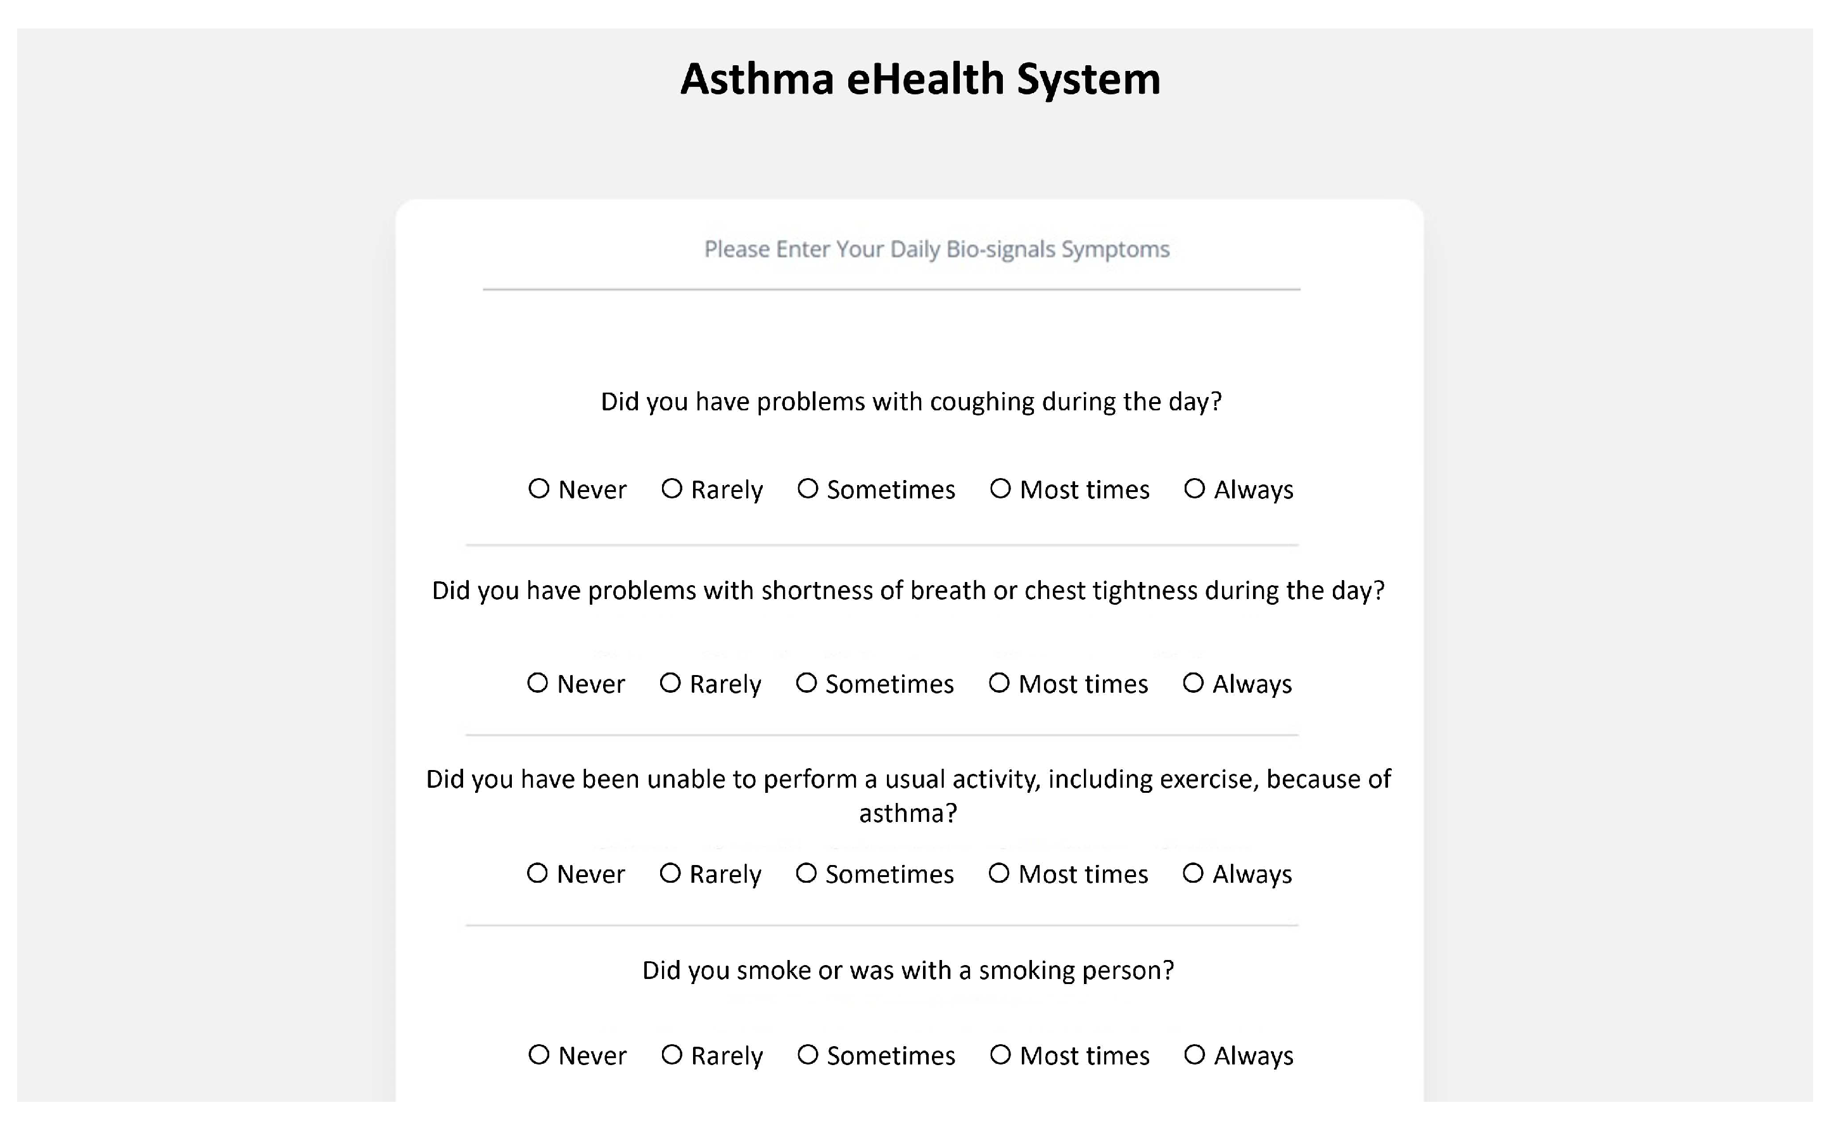
Task: Select Always for the smoking question
Action: (x=1195, y=1055)
